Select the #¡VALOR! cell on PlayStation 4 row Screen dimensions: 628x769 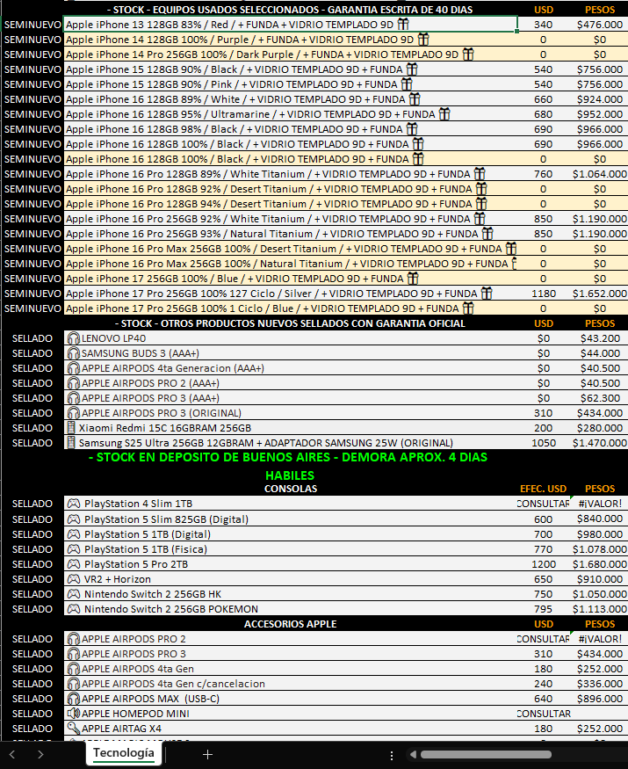tap(599, 504)
